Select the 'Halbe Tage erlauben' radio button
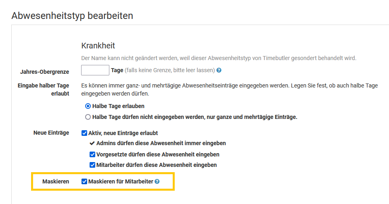The width and height of the screenshot is (389, 204). [x=88, y=106]
